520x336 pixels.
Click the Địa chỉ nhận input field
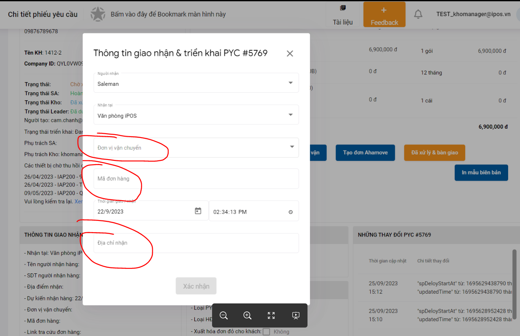[196, 243]
